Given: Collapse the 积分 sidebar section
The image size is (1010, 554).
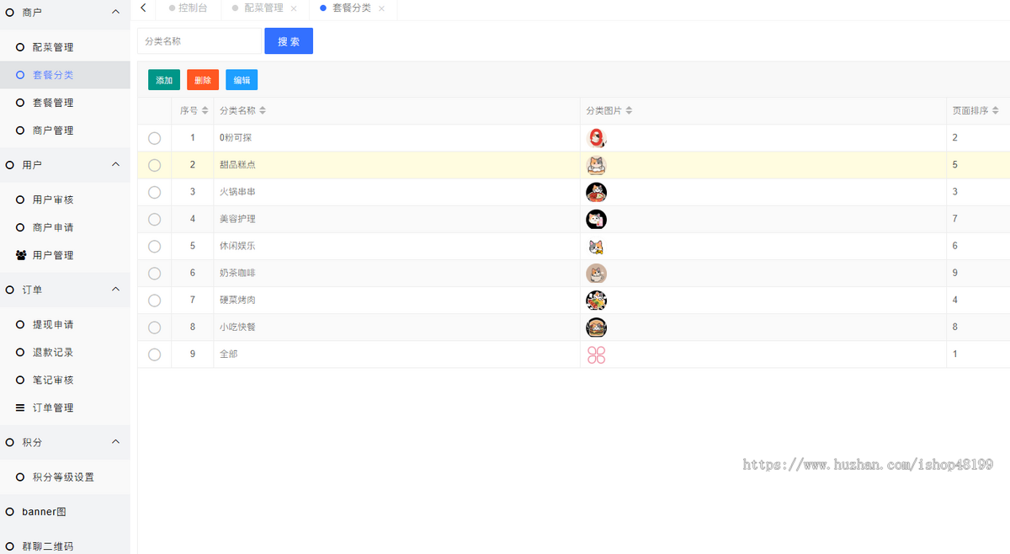Looking at the screenshot, I should (114, 442).
